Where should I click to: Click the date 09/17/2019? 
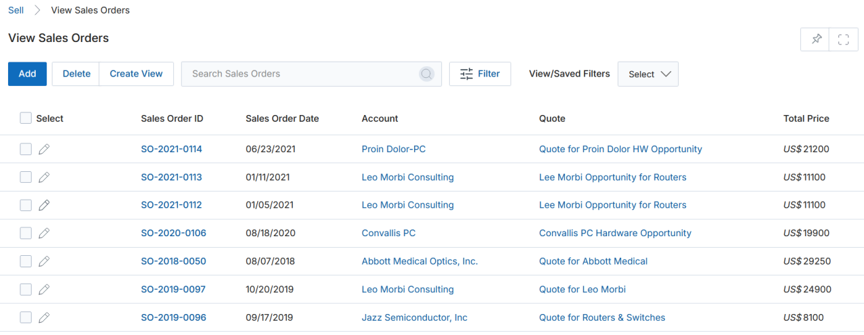(269, 317)
